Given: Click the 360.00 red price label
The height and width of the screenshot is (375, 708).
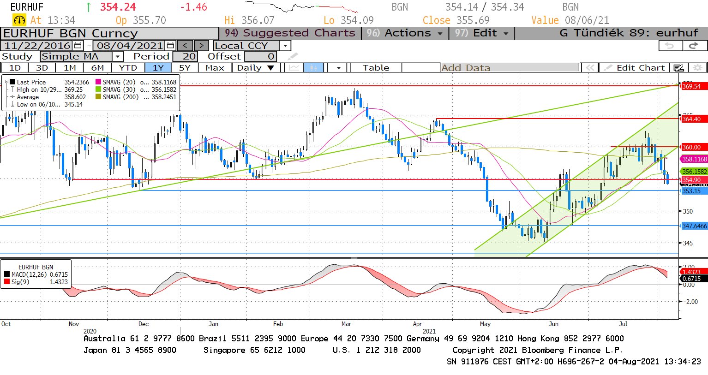Looking at the screenshot, I should pos(694,147).
